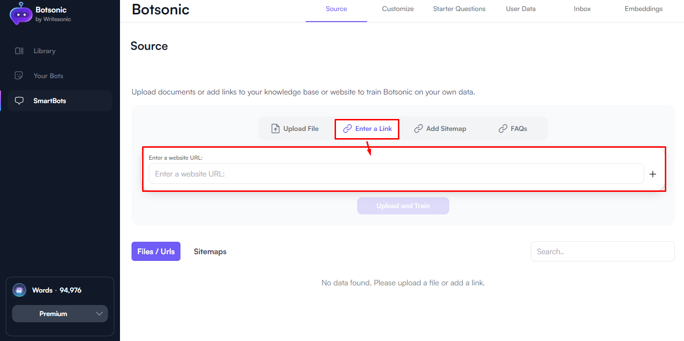This screenshot has height=341, width=684.
Task: Open SmartBots in the sidebar
Action: coord(60,101)
